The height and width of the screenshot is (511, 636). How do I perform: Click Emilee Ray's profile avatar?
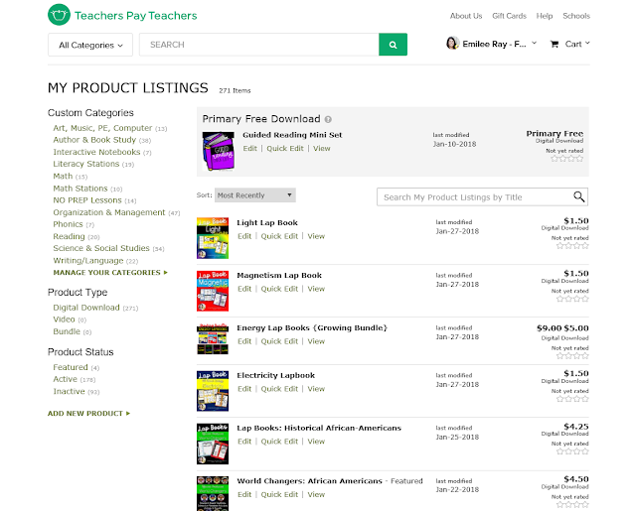[452, 43]
